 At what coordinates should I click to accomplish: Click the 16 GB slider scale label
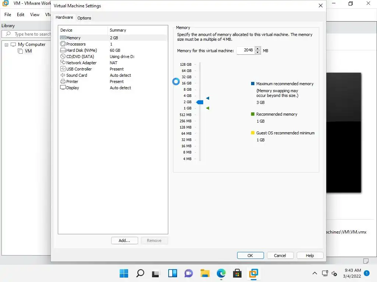pos(187,83)
